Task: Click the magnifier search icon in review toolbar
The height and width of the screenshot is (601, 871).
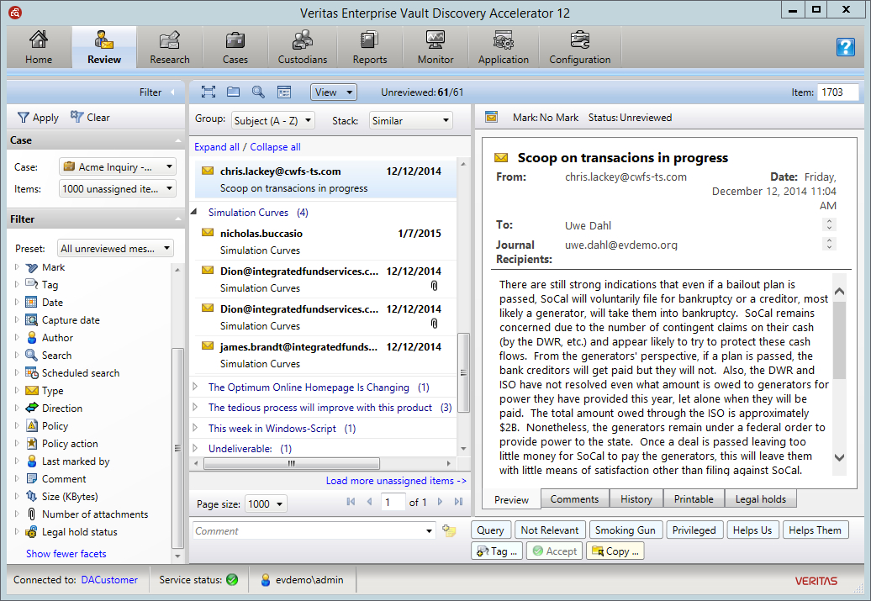Action: coord(258,92)
